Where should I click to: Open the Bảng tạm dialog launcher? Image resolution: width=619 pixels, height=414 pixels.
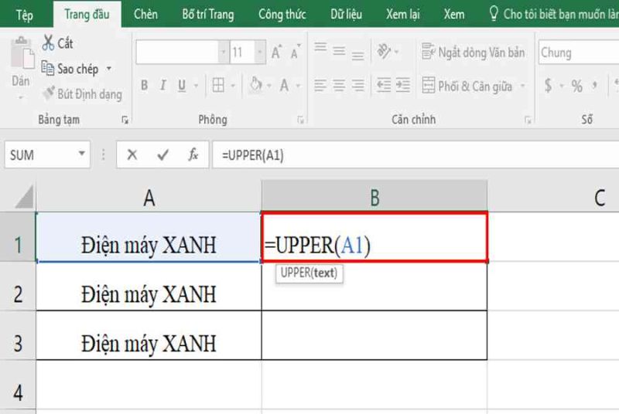click(x=125, y=120)
